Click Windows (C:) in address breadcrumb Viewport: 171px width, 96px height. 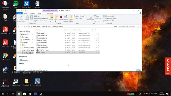[46, 26]
